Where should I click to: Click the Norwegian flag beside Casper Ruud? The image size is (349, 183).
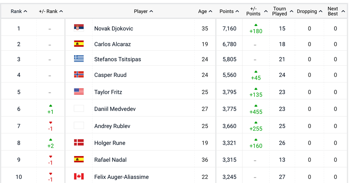(79, 75)
